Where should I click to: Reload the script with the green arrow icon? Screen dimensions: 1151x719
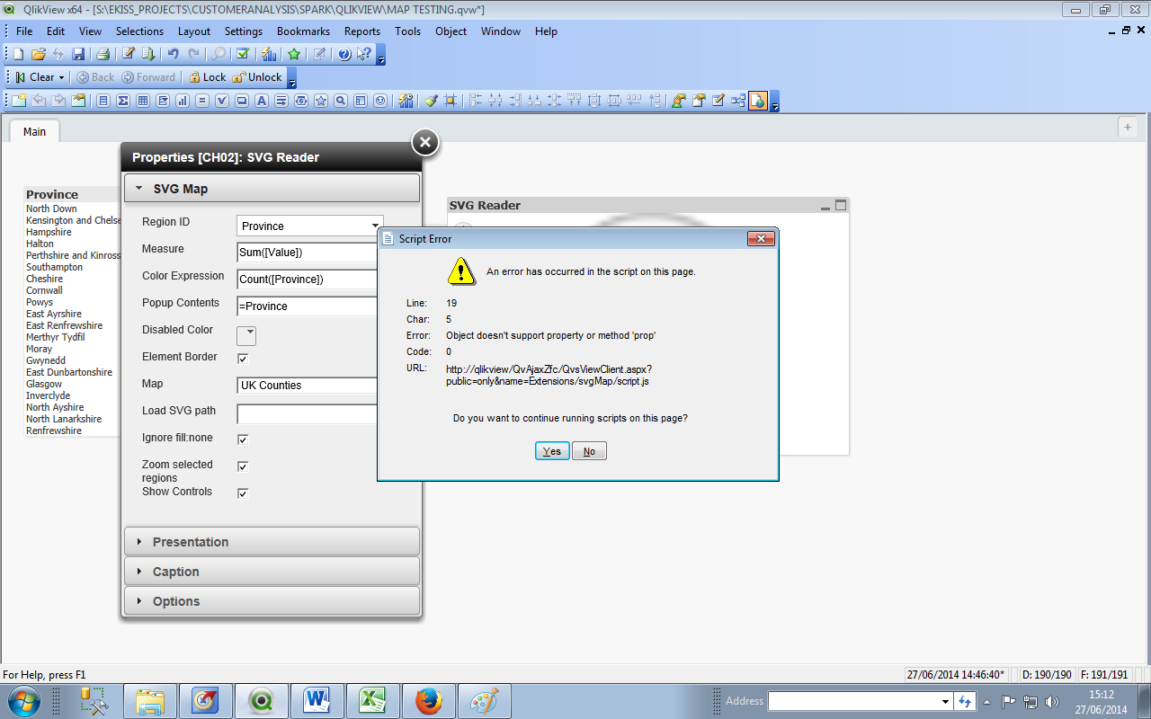(148, 54)
